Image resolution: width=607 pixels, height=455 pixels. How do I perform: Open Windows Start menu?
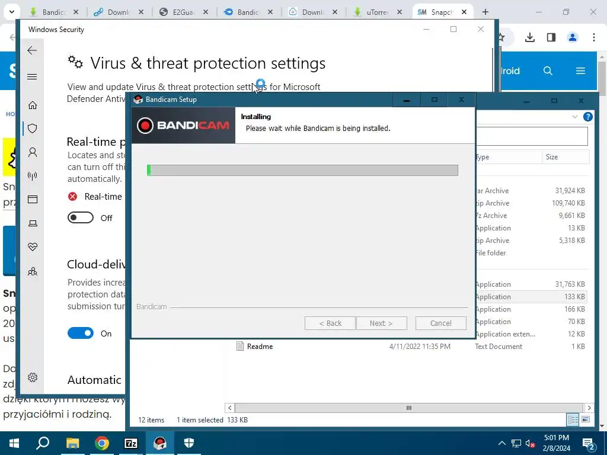[14, 443]
